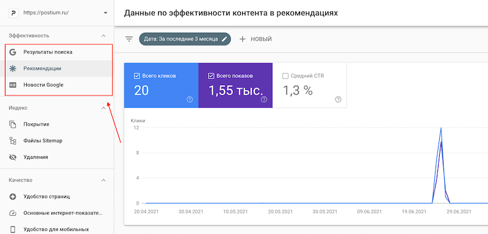Click the Покрытие pages icon
488x234 pixels.
tap(13, 124)
